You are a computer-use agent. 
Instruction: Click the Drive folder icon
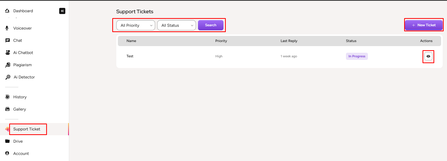tap(8, 141)
